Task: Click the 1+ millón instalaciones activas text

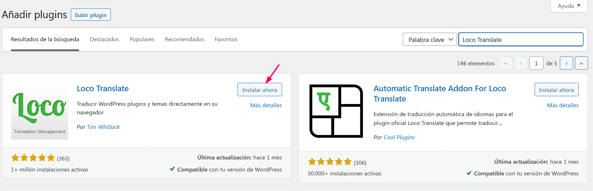Action: (x=50, y=170)
